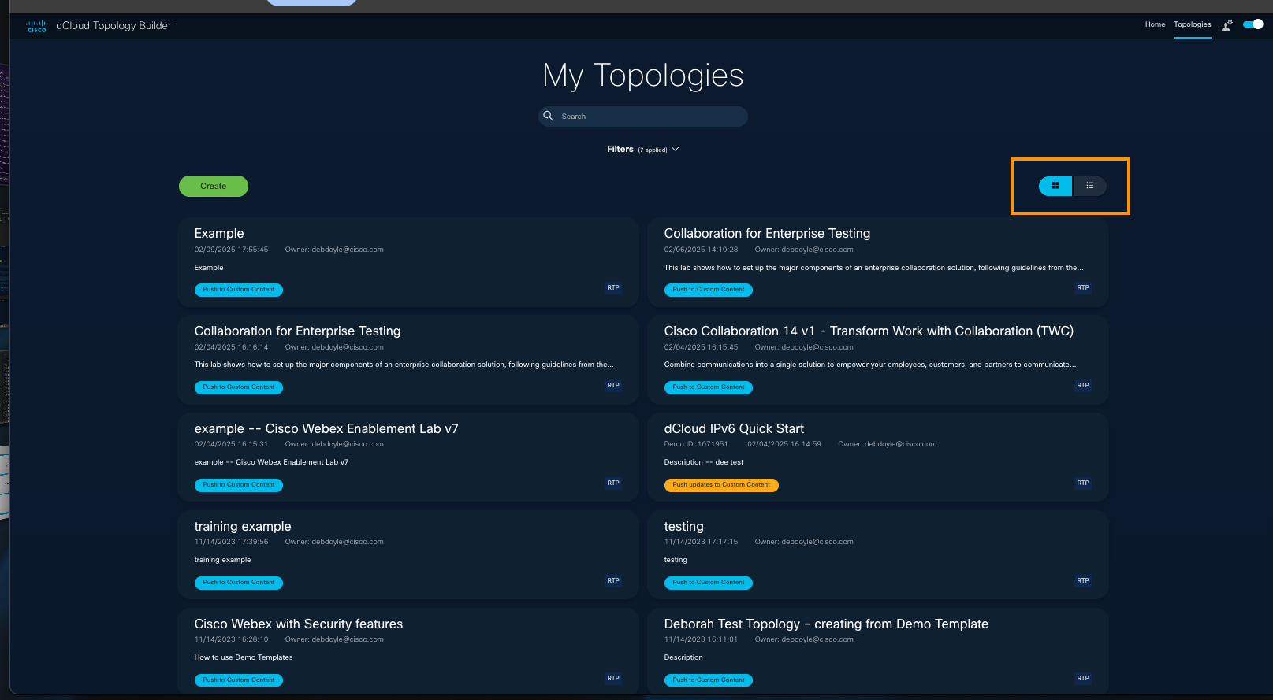Click RTP badge on the testing card
The width and height of the screenshot is (1273, 700).
pos(1083,581)
